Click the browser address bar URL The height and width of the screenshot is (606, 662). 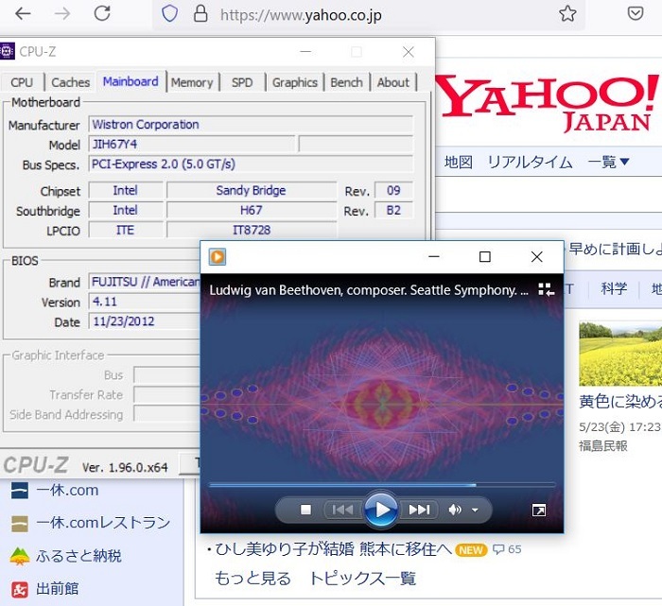(x=301, y=16)
